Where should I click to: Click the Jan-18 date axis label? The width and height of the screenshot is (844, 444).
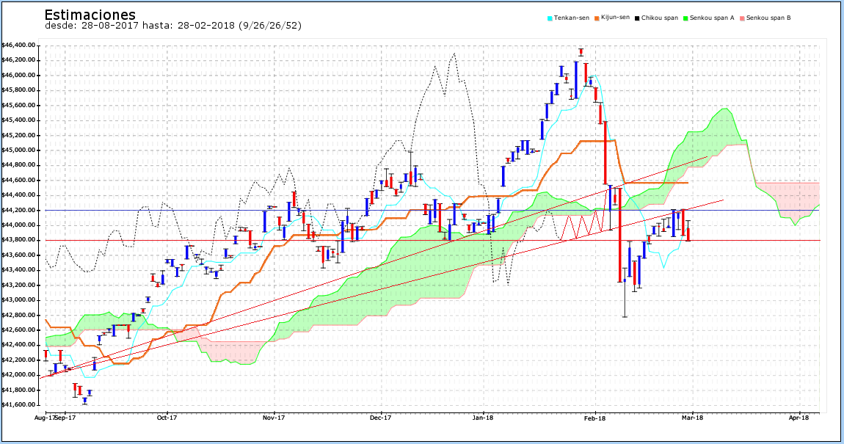[483, 418]
